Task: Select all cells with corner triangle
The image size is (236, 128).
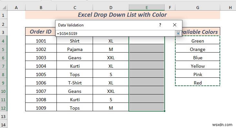Action: [4, 7]
